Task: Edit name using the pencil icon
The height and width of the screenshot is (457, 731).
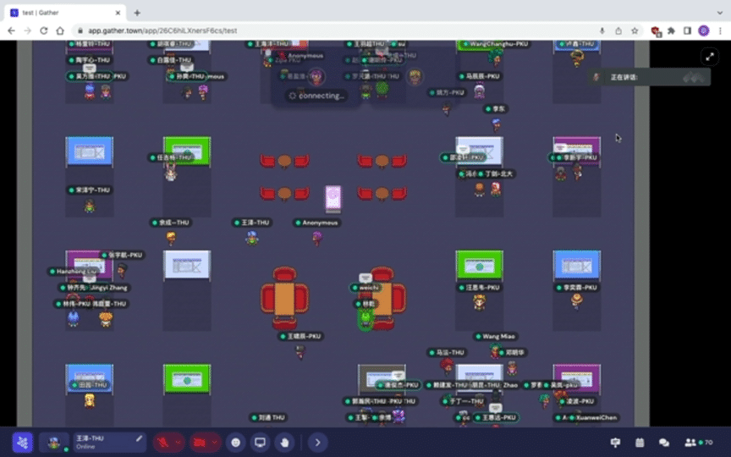Action: (x=140, y=438)
